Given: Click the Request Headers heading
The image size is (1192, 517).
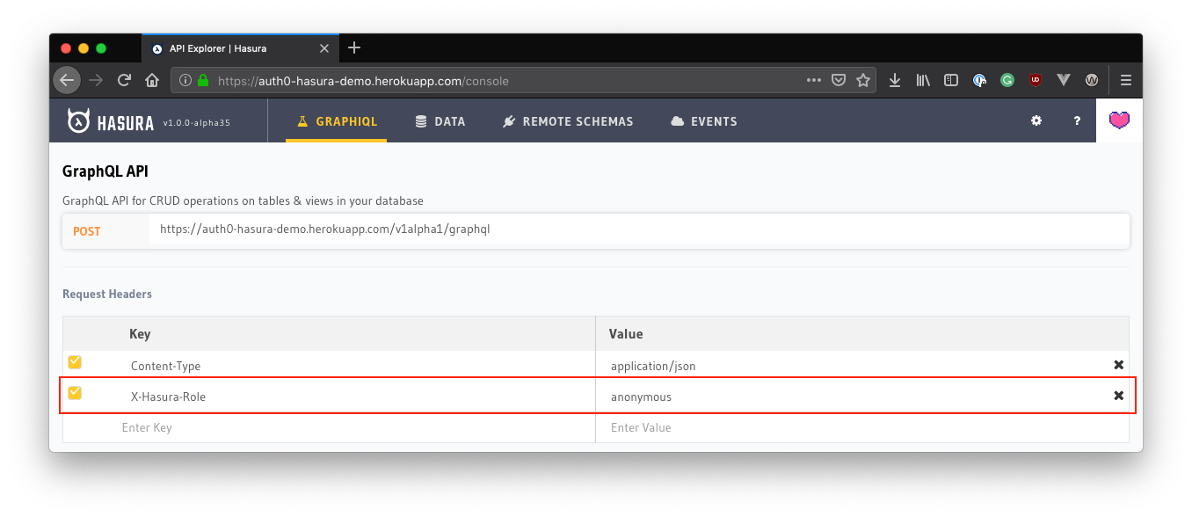Looking at the screenshot, I should (x=107, y=294).
